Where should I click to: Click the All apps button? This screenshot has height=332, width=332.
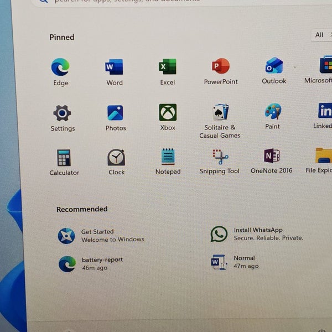click(320, 35)
